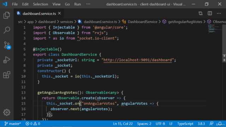Change indentation via Spaces: 2
226x127 pixels.
coord(144,124)
